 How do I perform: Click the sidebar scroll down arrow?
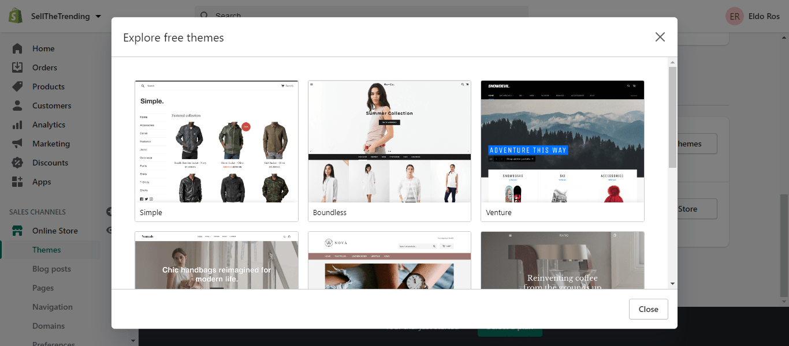[x=134, y=341]
